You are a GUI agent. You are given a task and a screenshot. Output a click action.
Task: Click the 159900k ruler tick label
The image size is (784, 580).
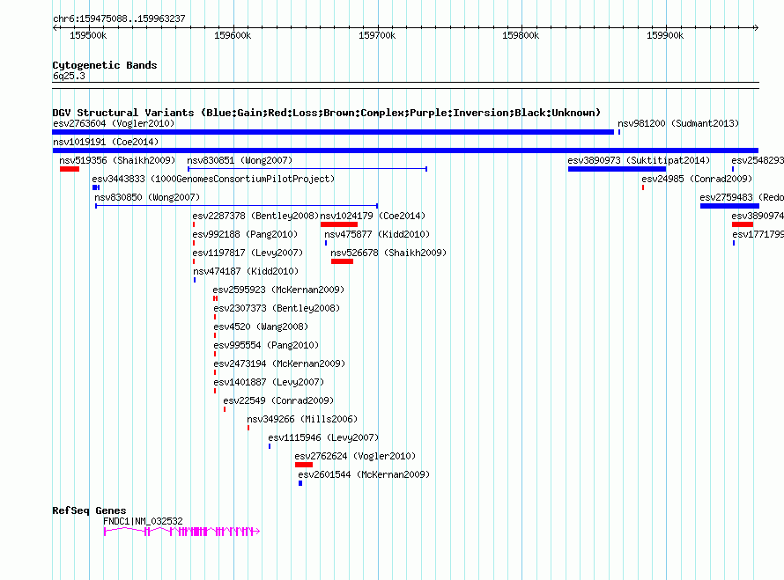tap(665, 35)
